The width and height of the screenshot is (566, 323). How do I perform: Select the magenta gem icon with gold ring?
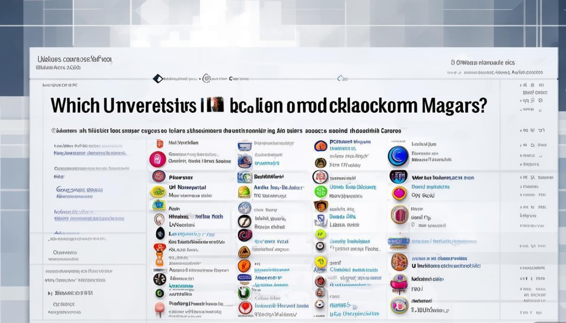tap(399, 193)
